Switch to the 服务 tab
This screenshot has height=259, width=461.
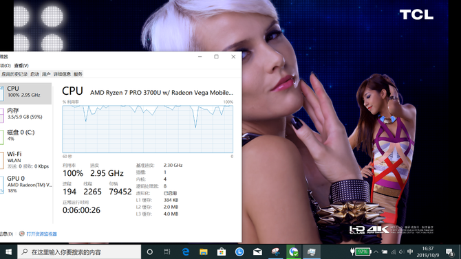coord(78,74)
